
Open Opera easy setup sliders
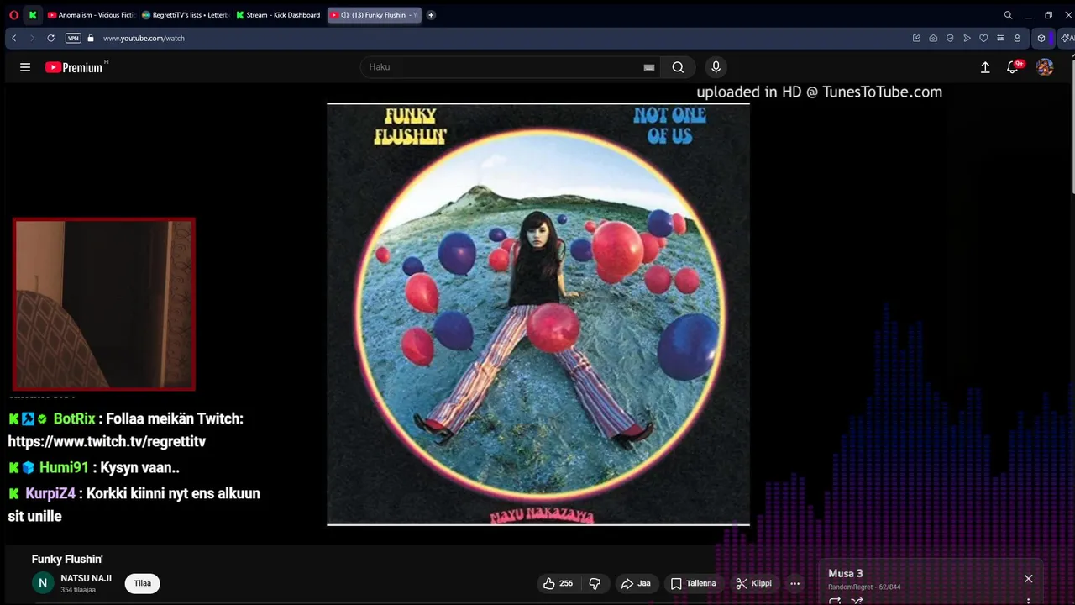pos(1000,38)
